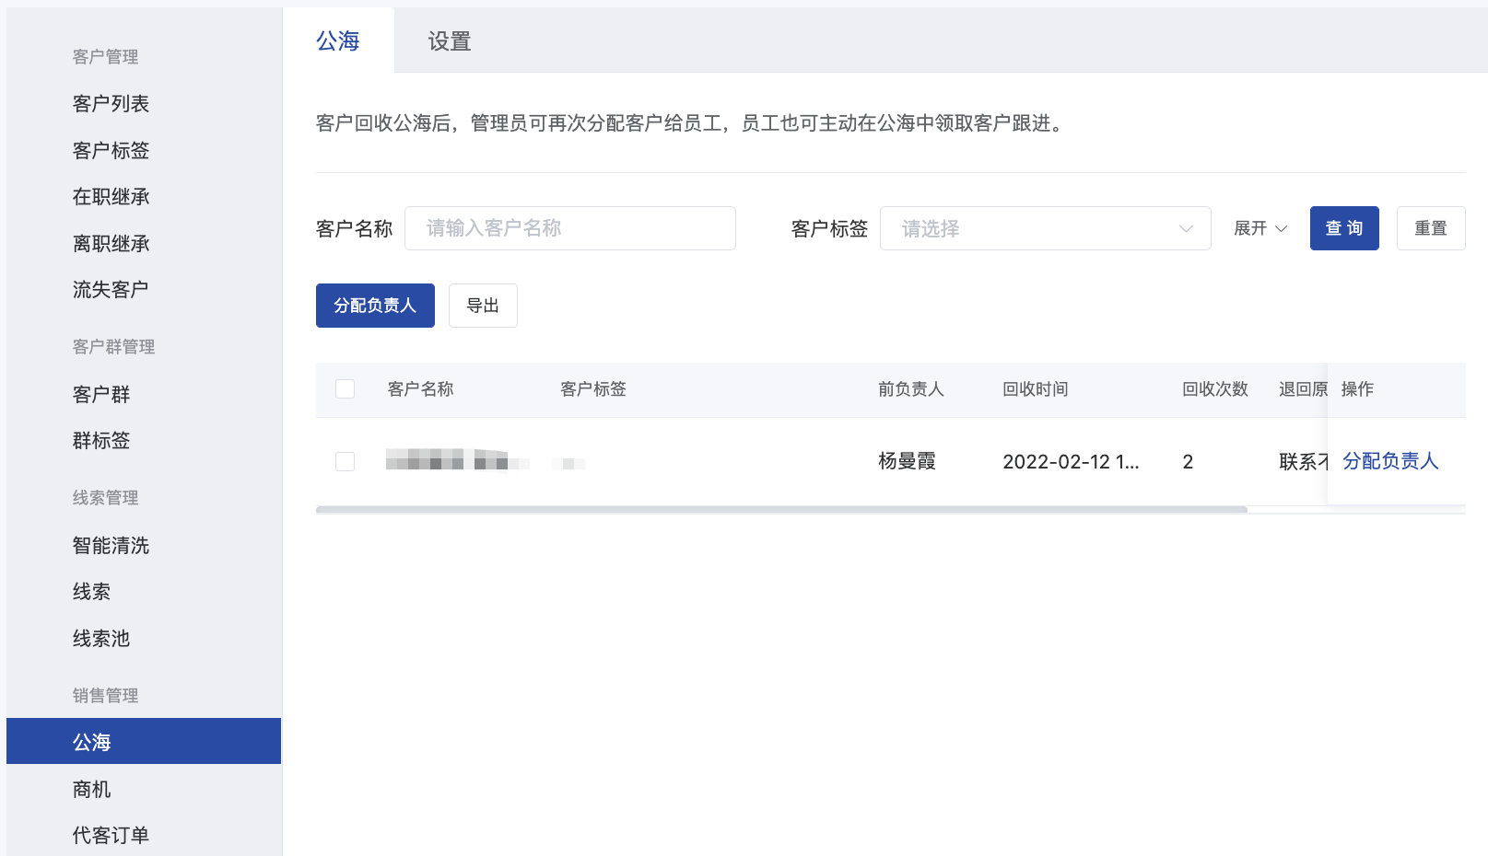
Task: Click the 客户标签 column header
Action: 593,389
